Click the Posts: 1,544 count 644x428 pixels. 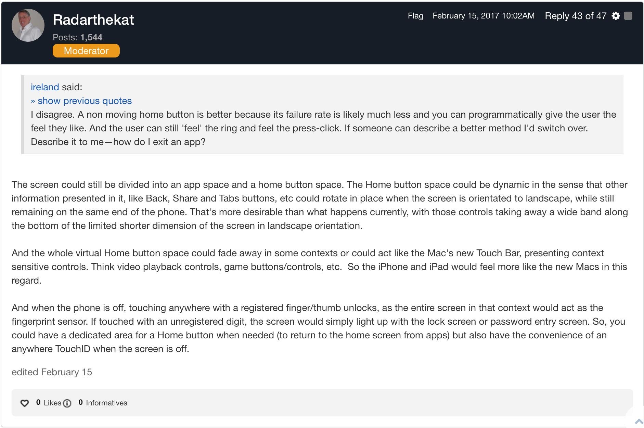(77, 37)
